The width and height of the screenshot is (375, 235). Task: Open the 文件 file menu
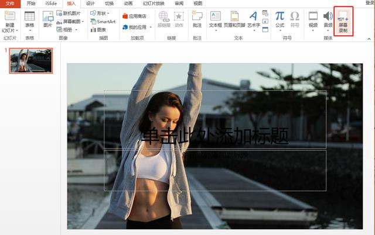coord(9,3)
